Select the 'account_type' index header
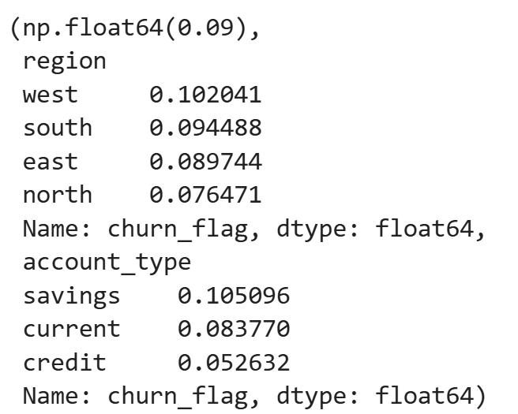 tap(108, 263)
